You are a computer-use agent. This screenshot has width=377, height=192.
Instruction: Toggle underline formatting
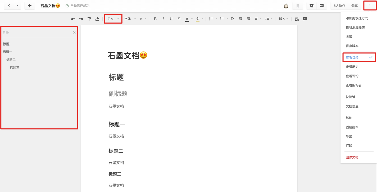pos(171,19)
